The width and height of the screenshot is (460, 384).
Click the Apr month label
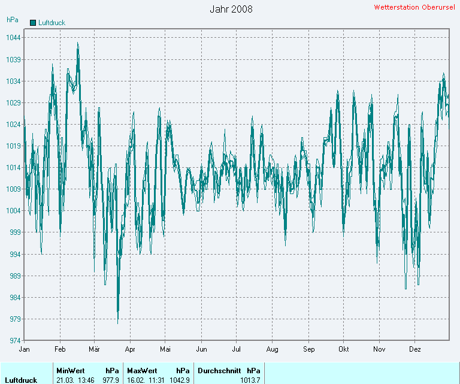coord(130,349)
